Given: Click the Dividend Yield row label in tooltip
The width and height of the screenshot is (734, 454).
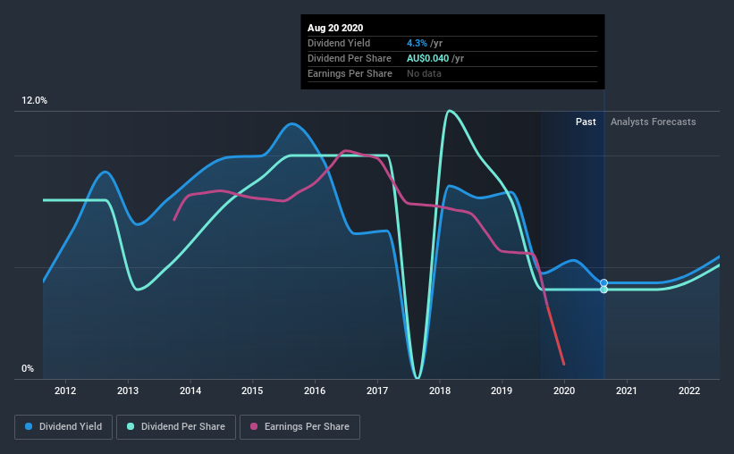Looking at the screenshot, I should [339, 43].
